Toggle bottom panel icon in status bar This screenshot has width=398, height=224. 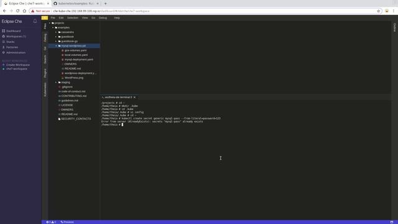pyautogui.click(x=392, y=222)
